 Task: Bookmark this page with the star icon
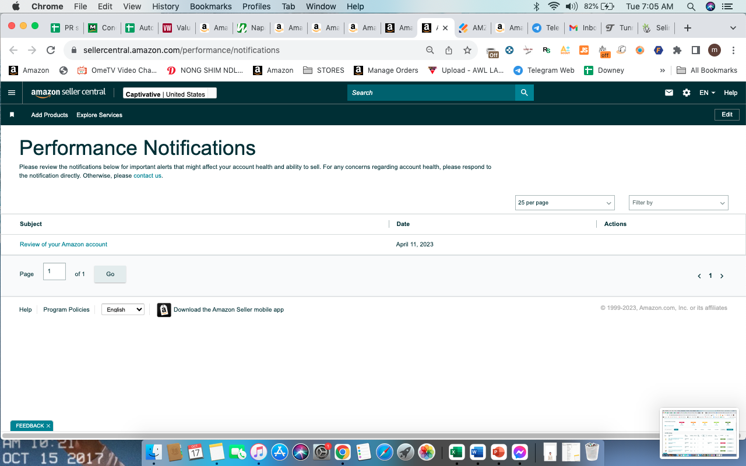pos(467,50)
